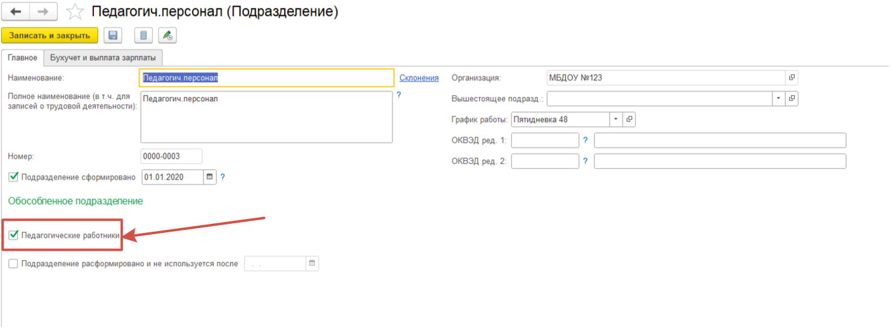This screenshot has width=893, height=334.
Task: Expand the График работы dropdown list
Action: tap(616, 119)
